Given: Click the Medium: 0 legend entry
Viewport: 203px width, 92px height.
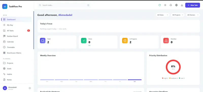Looking at the screenshot, I should [x=173, y=78].
